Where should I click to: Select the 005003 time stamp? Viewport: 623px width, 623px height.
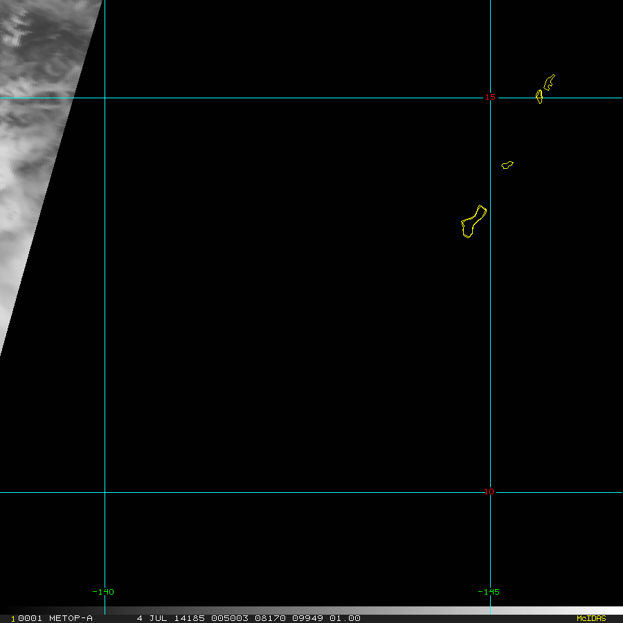[x=230, y=618]
